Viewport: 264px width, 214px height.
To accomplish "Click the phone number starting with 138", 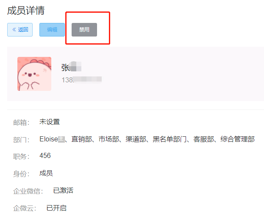I will pyautogui.click(x=82, y=80).
